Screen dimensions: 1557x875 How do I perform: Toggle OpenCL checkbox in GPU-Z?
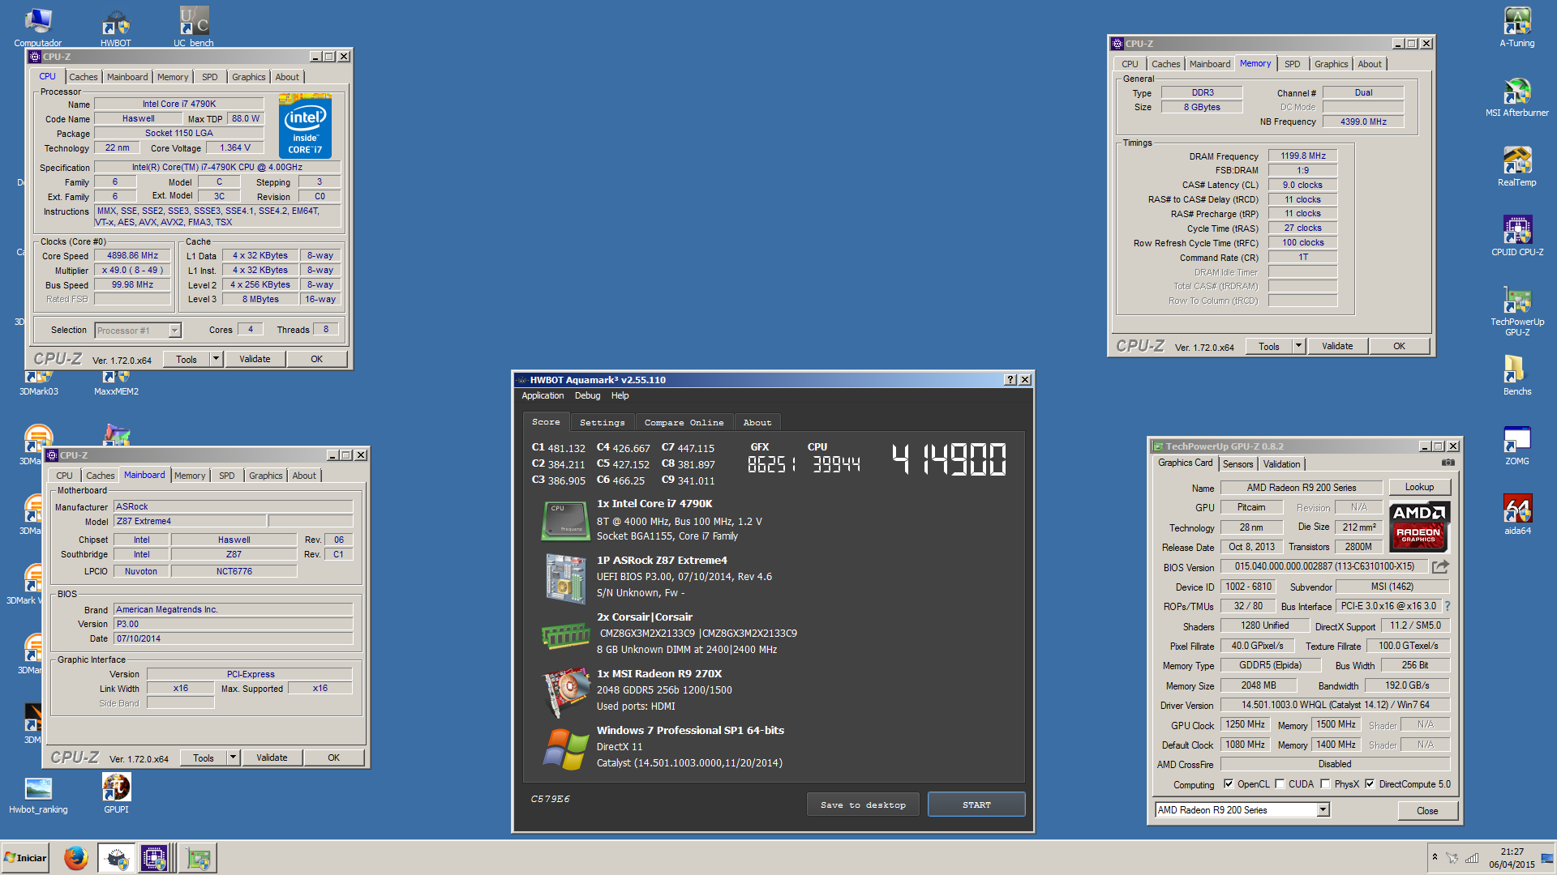click(1229, 784)
